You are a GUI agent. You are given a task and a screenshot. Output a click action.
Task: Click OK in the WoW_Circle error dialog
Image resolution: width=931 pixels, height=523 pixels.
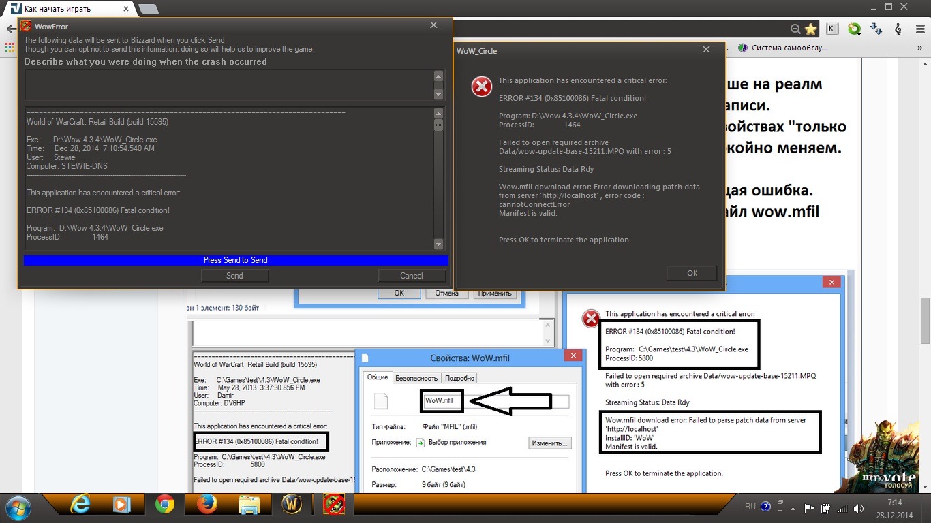[x=692, y=273]
